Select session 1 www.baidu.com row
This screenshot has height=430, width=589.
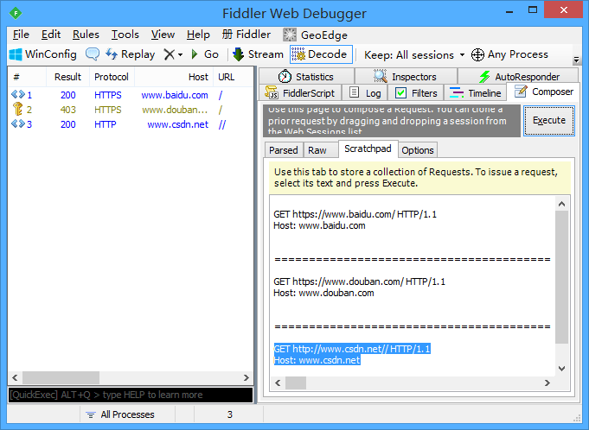[x=131, y=95]
